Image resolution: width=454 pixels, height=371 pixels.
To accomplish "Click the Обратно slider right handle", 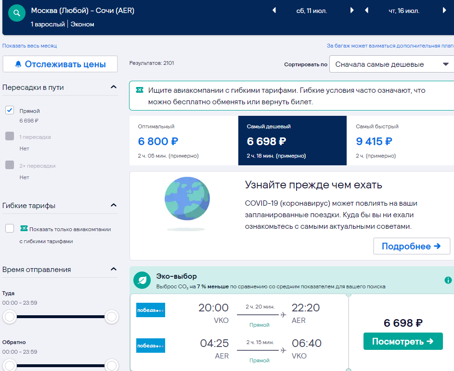I will coord(112,366).
